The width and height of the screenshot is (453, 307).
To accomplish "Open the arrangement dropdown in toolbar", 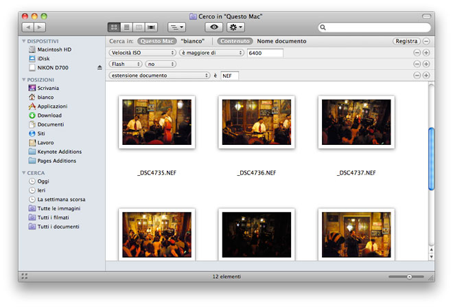I will point(177,27).
